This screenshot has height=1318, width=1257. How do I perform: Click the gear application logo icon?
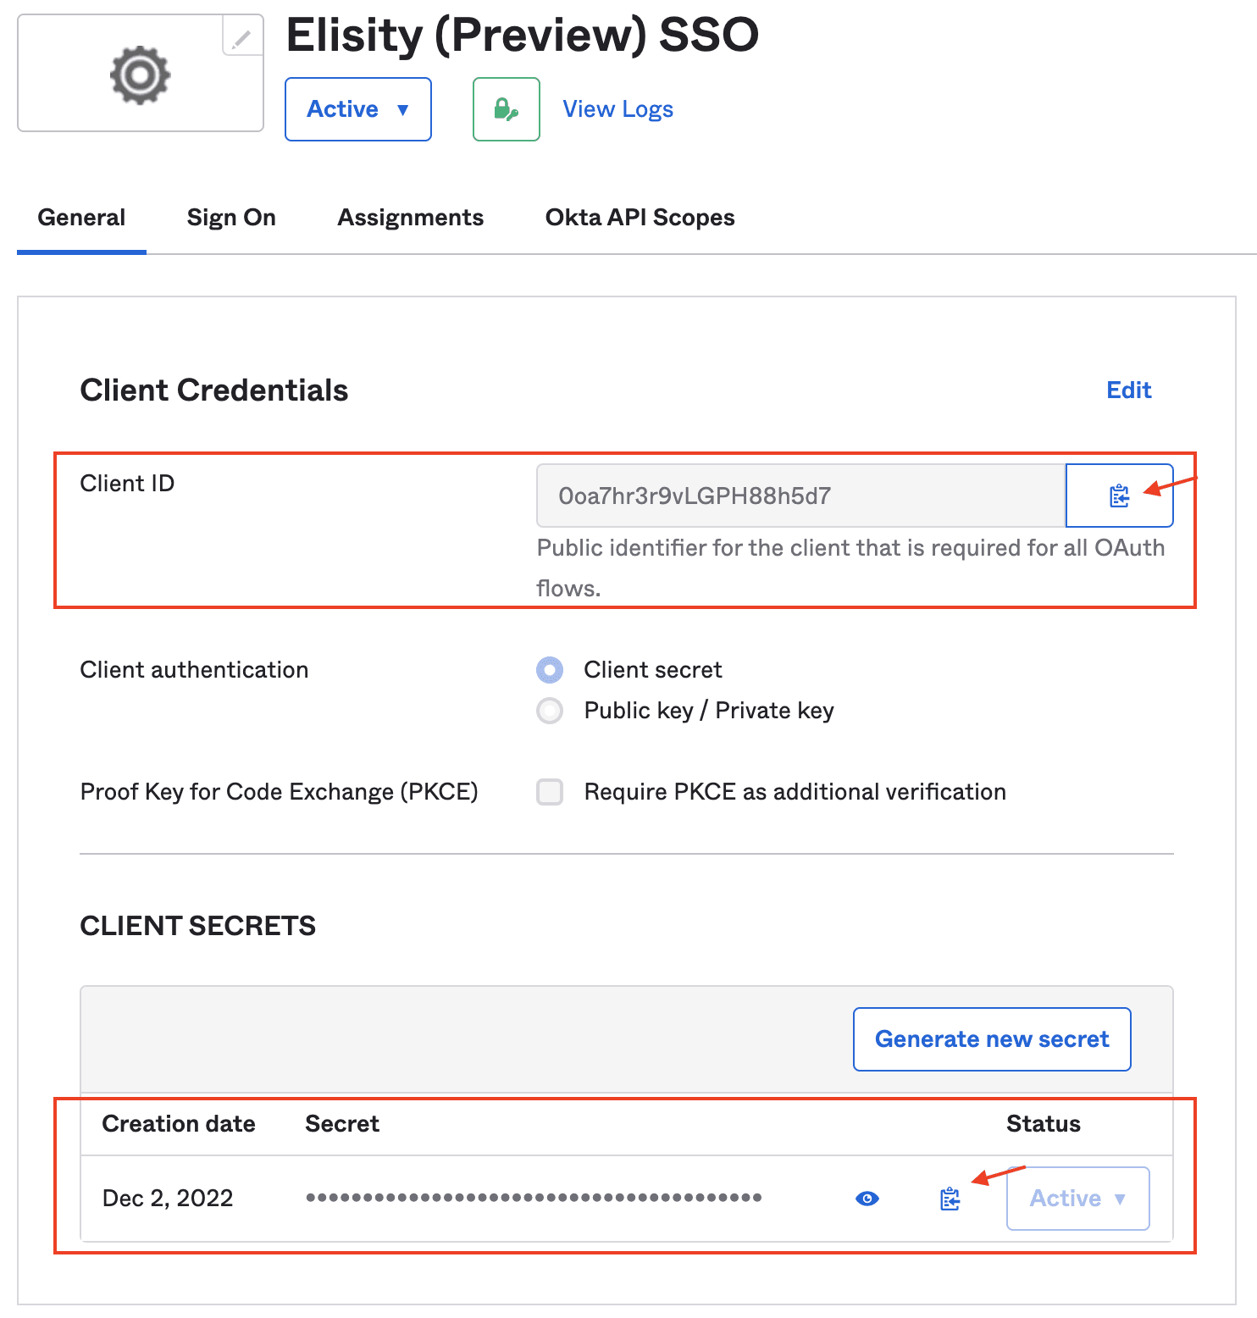(x=141, y=75)
